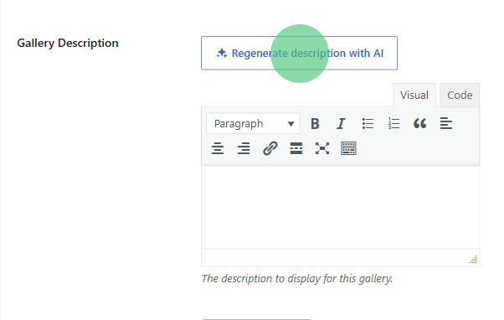This screenshot has width=504, height=320.
Task: Align text center
Action: [x=218, y=148]
